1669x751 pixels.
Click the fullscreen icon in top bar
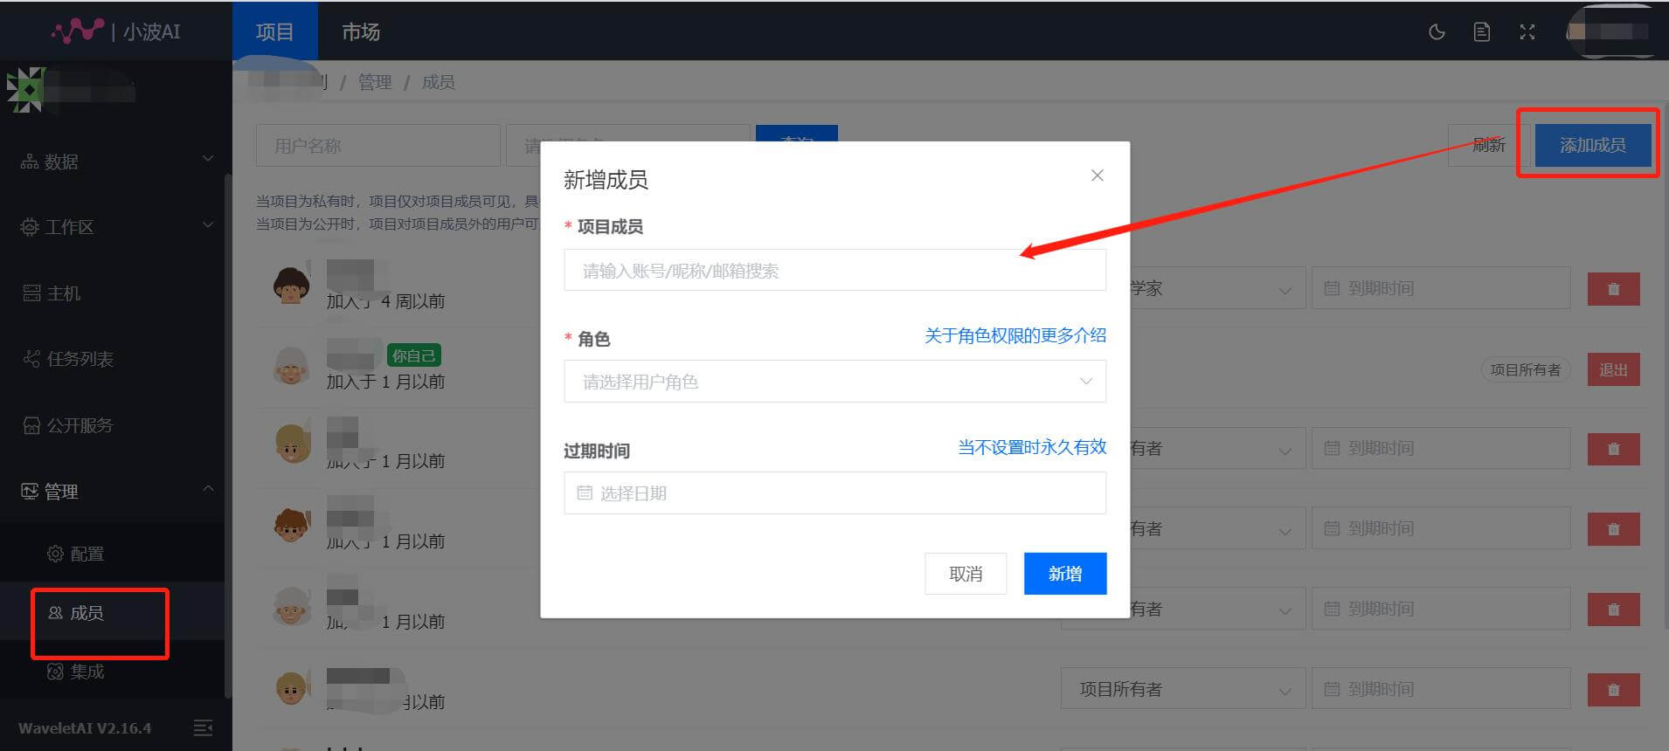click(x=1527, y=32)
